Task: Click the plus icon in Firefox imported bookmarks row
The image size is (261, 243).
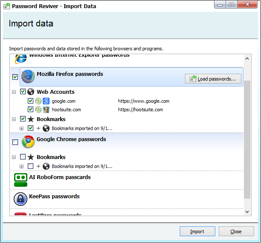Action: point(38,128)
